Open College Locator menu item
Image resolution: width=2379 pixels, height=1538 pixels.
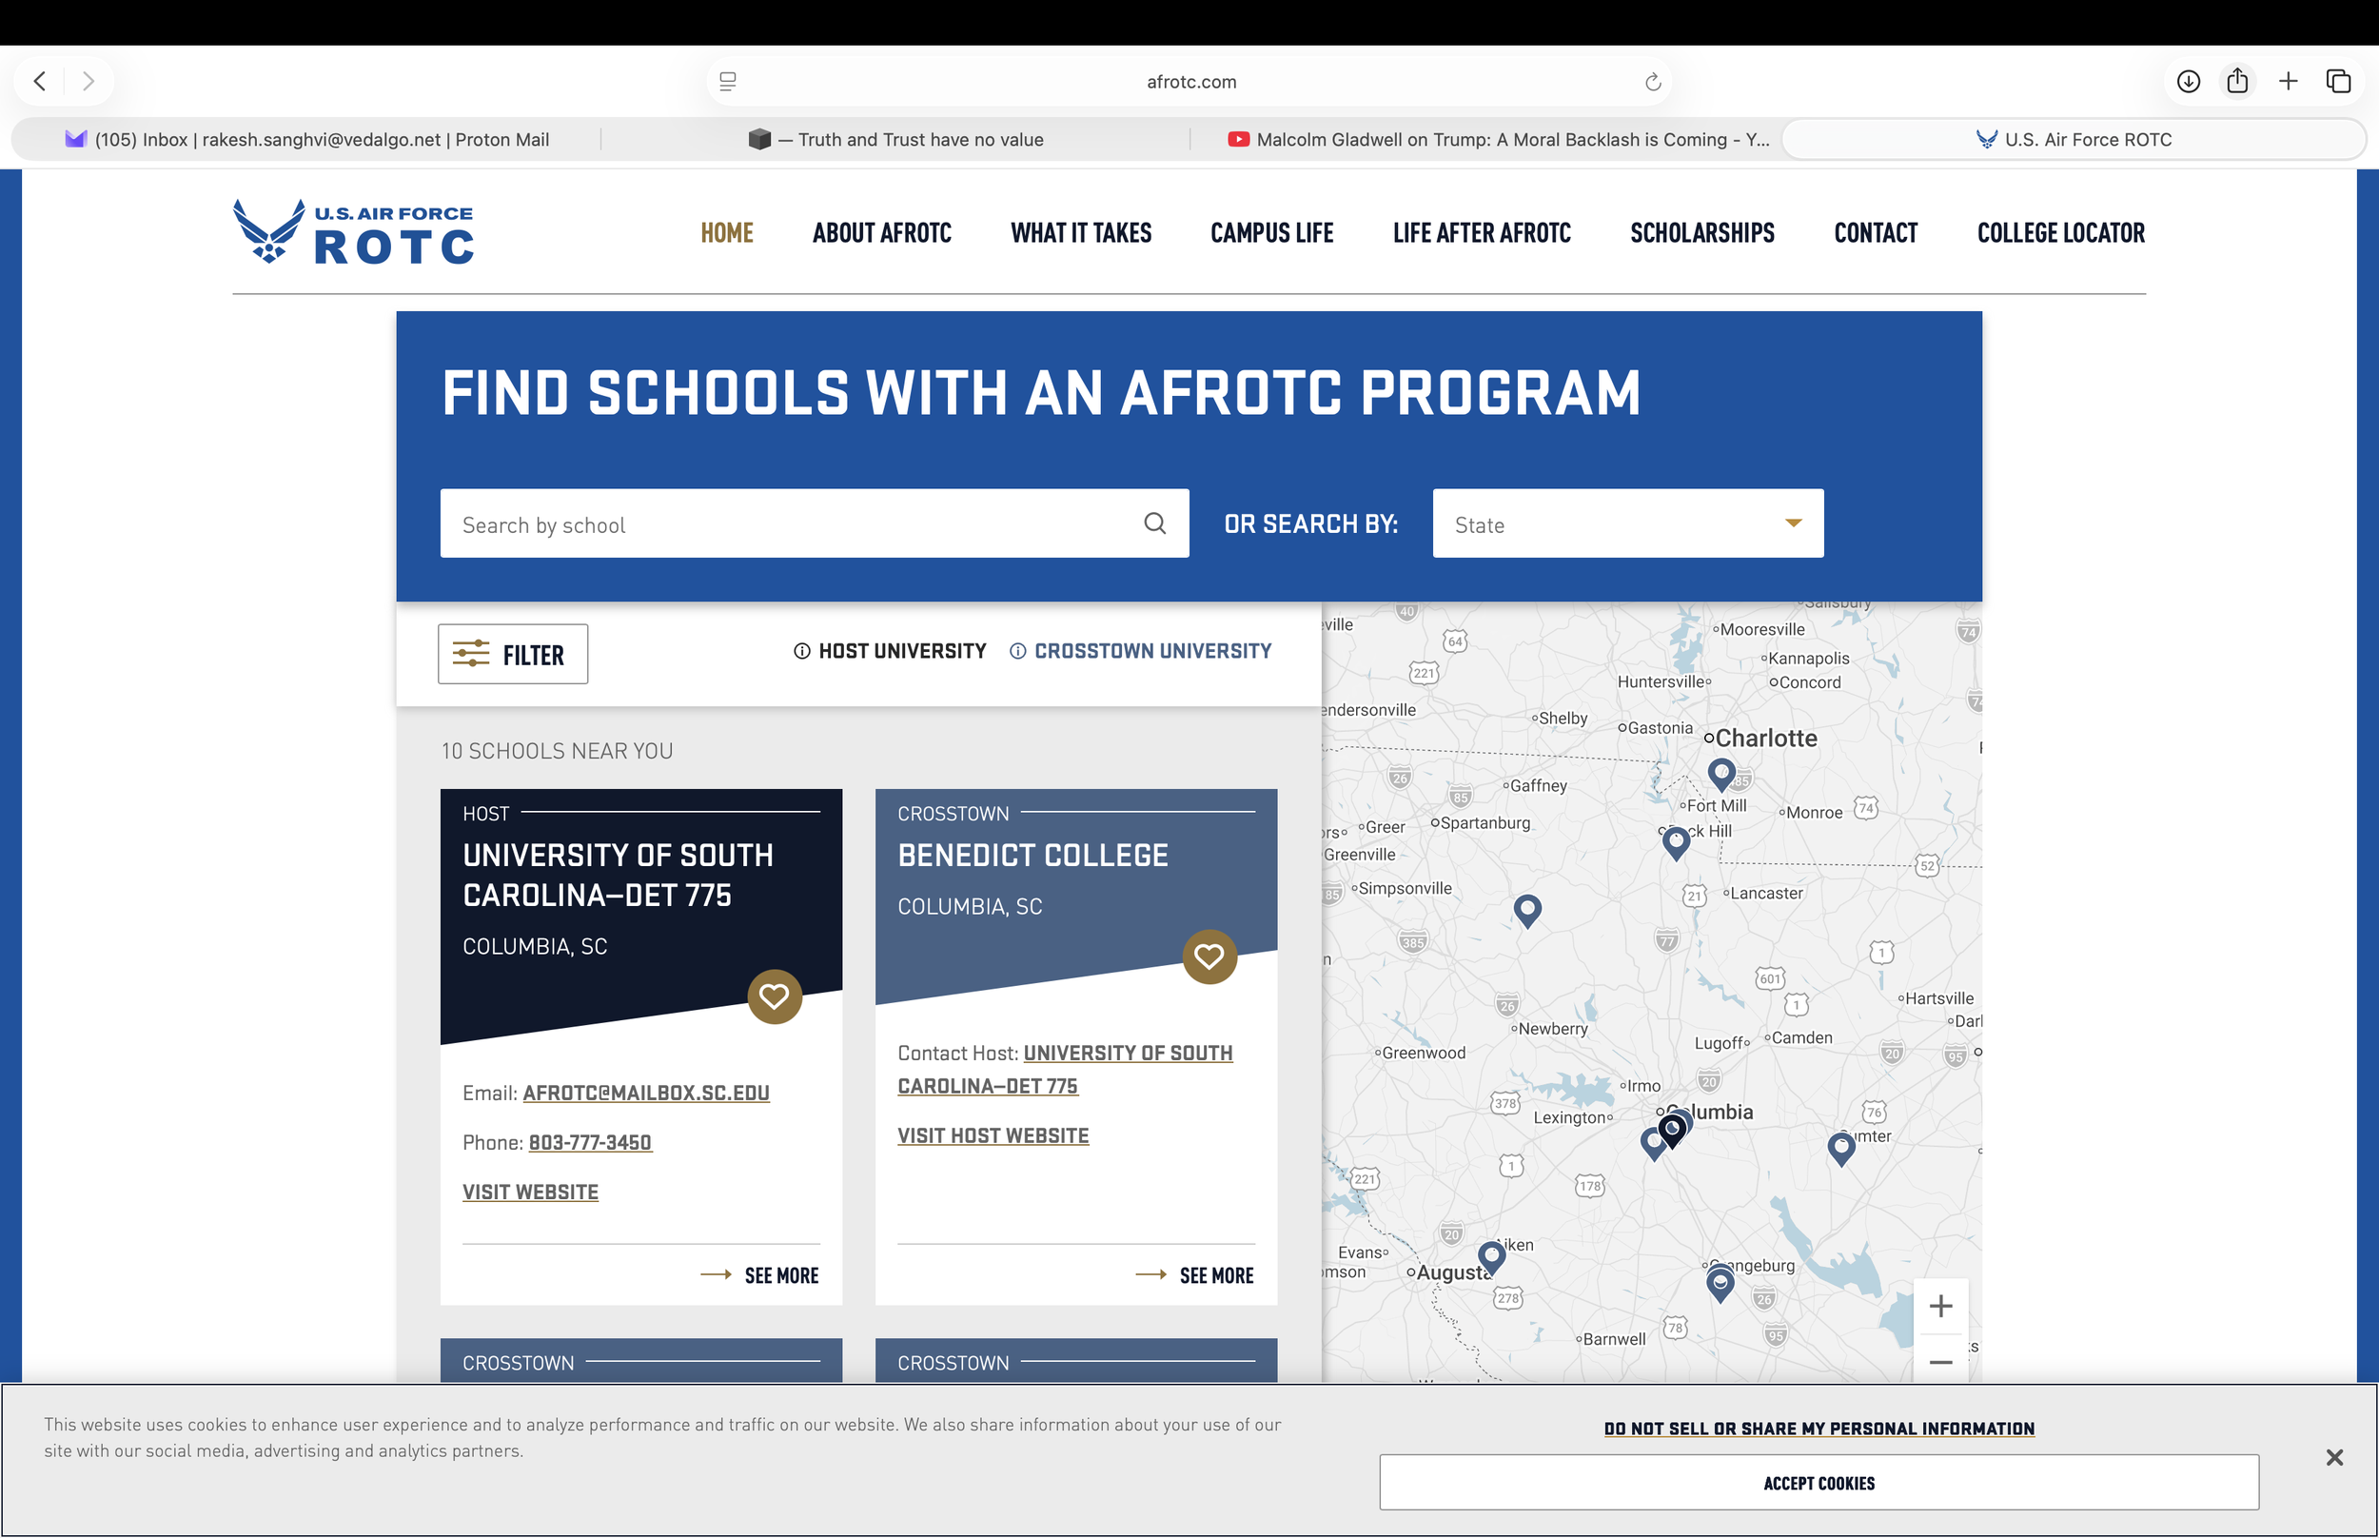tap(2060, 232)
